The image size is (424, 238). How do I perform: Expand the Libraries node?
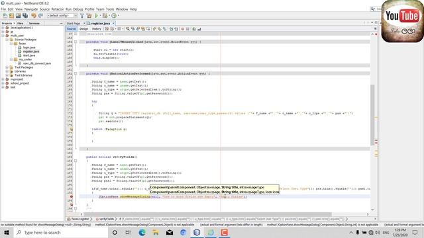click(7, 71)
